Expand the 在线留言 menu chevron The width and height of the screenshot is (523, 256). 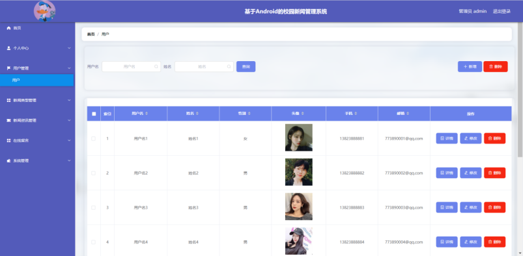pyautogui.click(x=69, y=140)
